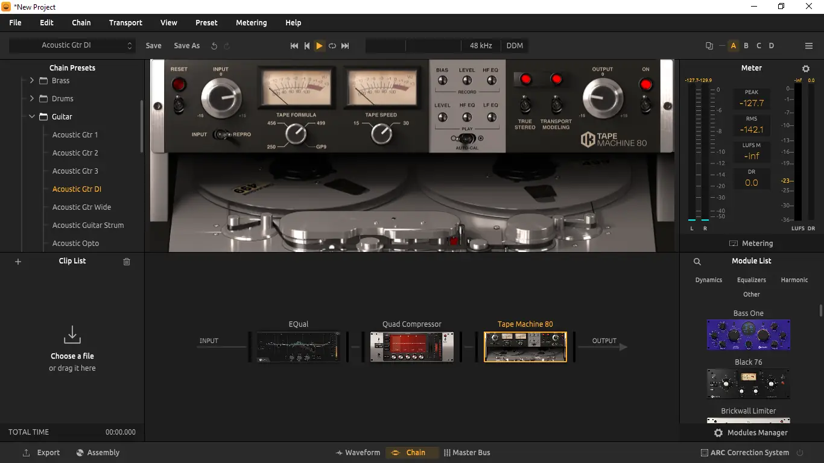Collapse the Guitar preset folder
This screenshot has height=463, width=824.
[32, 117]
